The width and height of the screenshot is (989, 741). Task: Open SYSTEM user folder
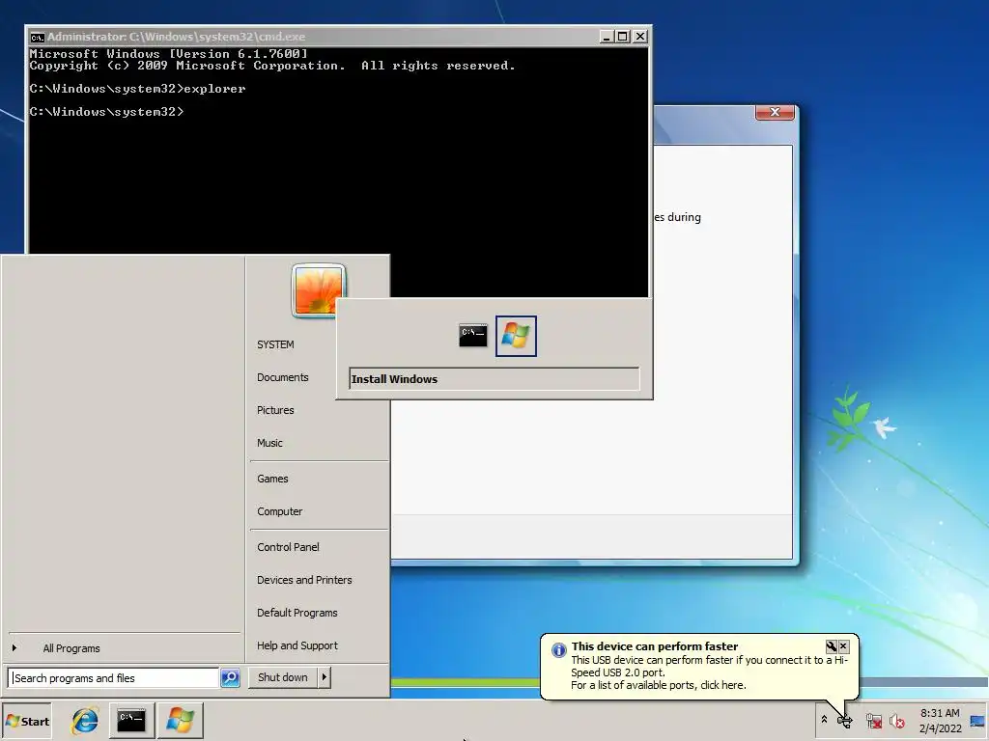[x=275, y=344]
